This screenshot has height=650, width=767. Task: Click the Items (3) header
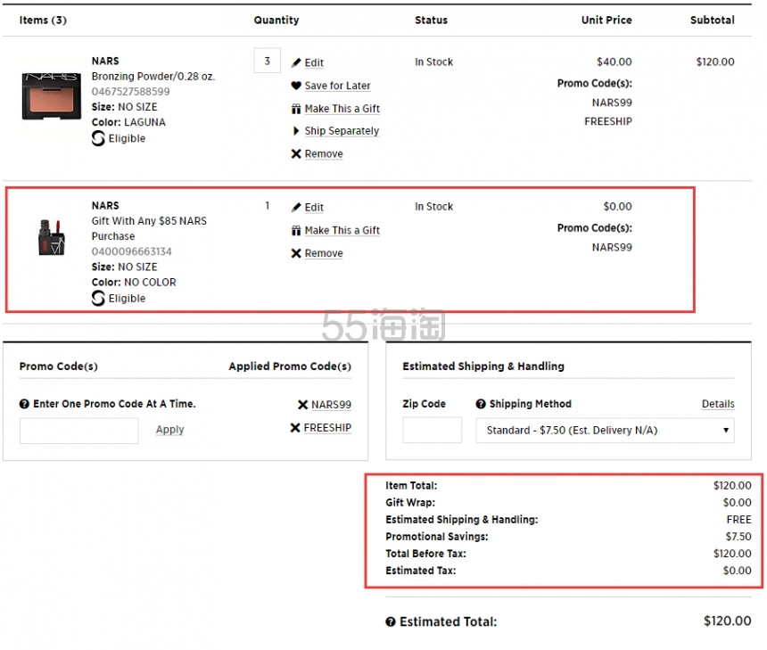43,20
